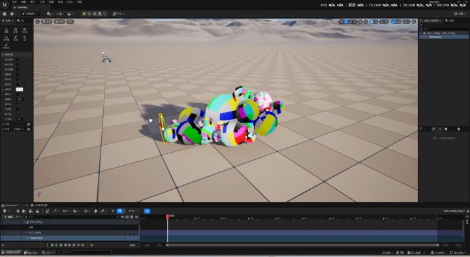Click the Sequencer track search field
Screen dimensions: 470x257
(x=71, y=217)
